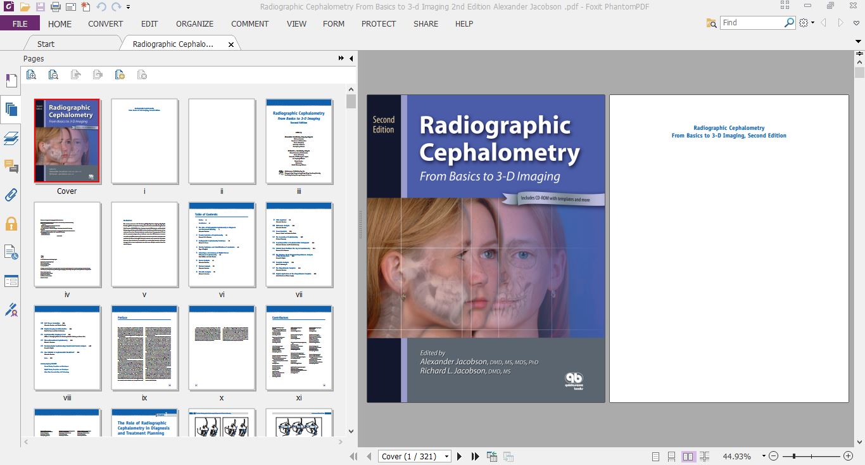The height and width of the screenshot is (465, 865).
Task: Go to previous view icon
Action: click(492, 456)
